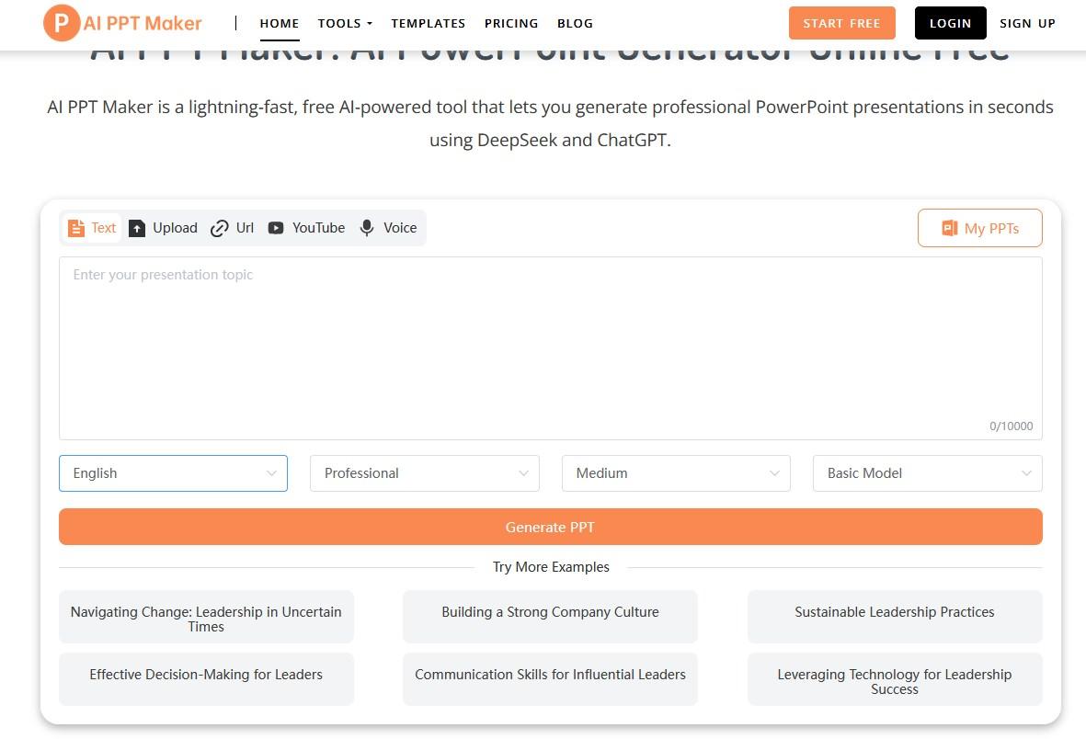Click the Start Free button
Viewport: 1086px width, 739px height.
841,23
